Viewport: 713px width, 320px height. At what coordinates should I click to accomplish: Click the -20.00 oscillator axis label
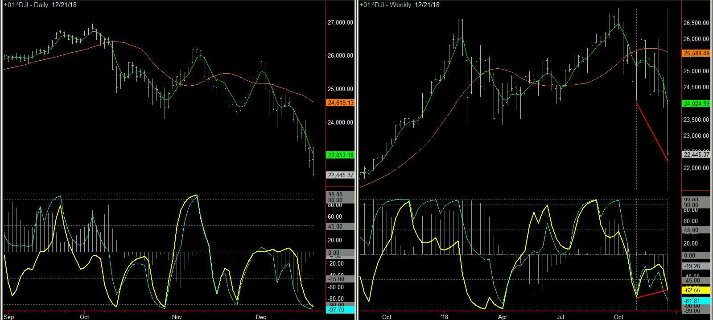(x=335, y=263)
